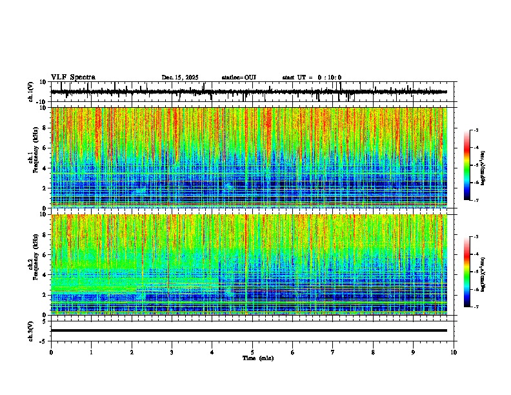Viewport: 511px width, 395px height.
Task: Click the ch.1 frequency tick label "2"
Action: pyautogui.click(x=45, y=188)
